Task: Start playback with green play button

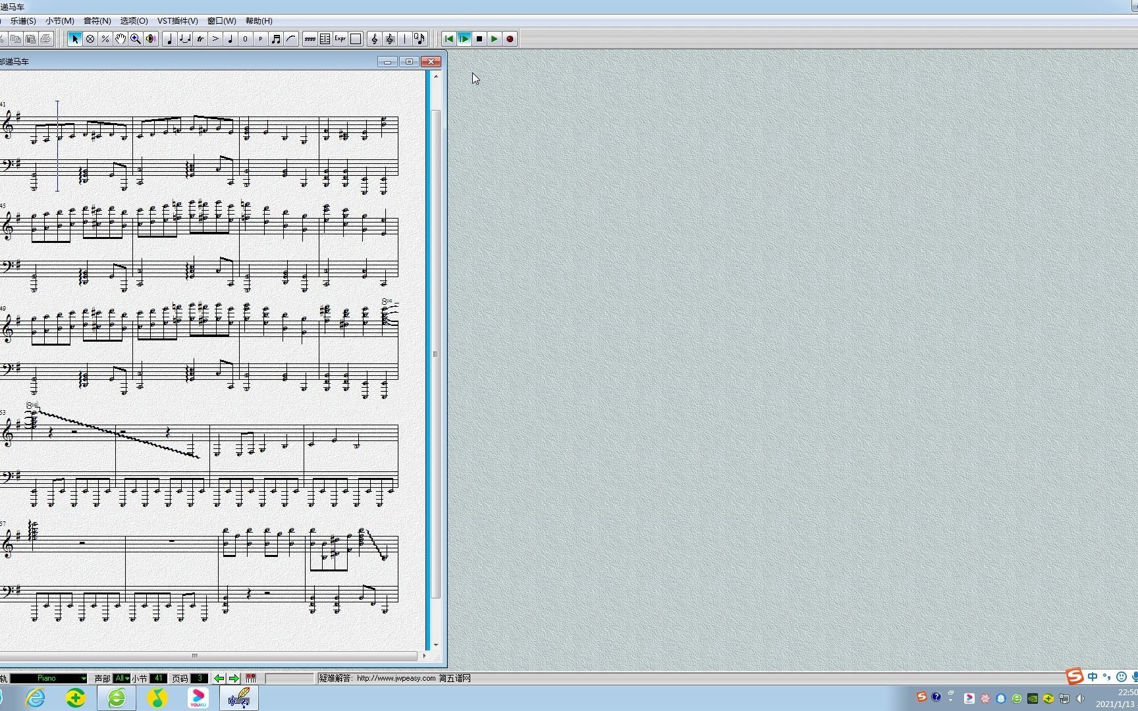Action: [x=495, y=39]
